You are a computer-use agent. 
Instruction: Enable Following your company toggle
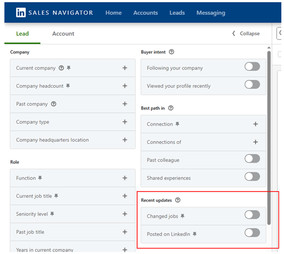tap(252, 67)
